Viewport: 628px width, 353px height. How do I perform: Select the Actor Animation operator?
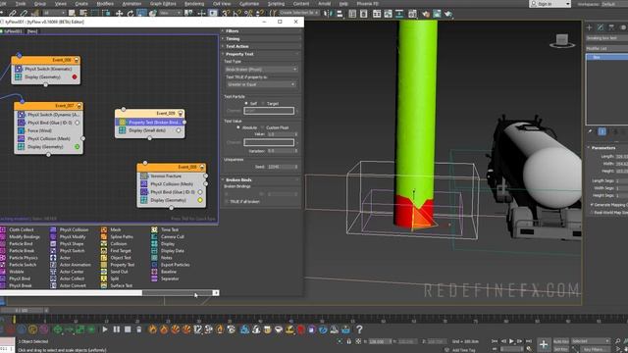(x=71, y=265)
